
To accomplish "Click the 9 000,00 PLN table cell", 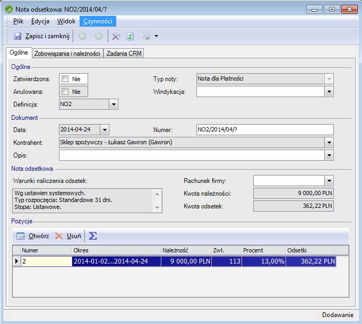I will pos(186,261).
